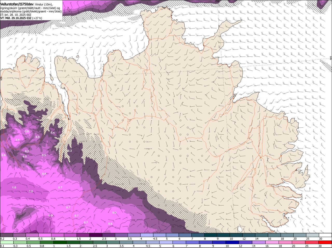Click the 'IT: þri. 28. 10. 2025 00Z' line

click(x=16, y=15)
